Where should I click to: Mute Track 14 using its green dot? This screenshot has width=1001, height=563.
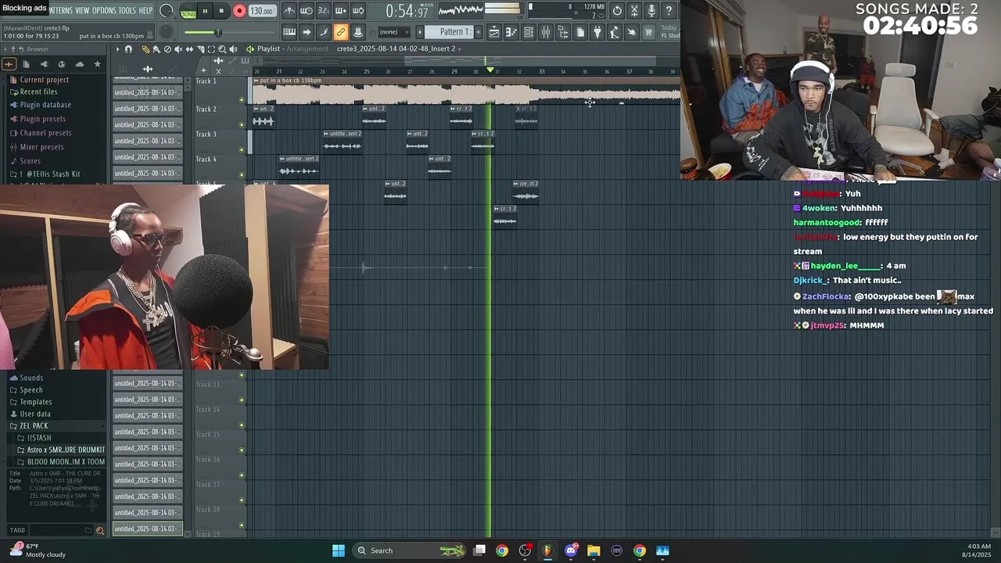pyautogui.click(x=242, y=425)
